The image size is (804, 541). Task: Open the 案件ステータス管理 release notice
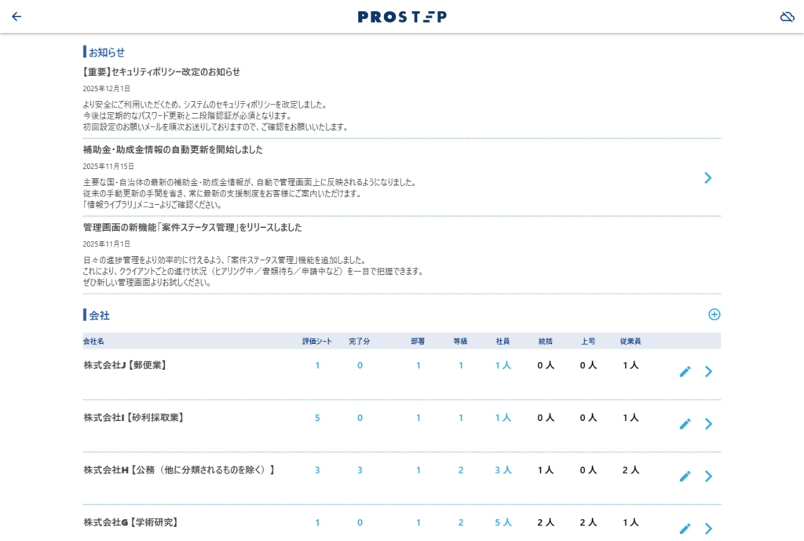(x=192, y=227)
